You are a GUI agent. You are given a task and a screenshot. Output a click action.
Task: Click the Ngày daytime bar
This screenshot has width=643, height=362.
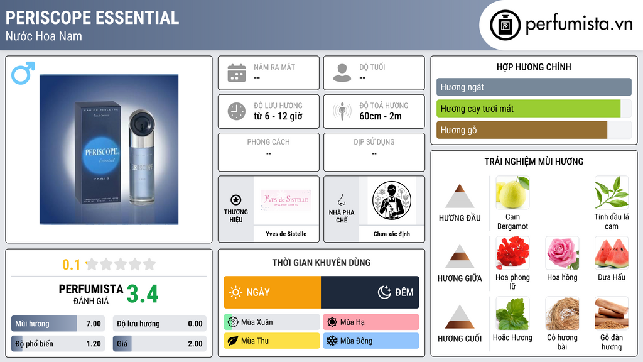[273, 292]
